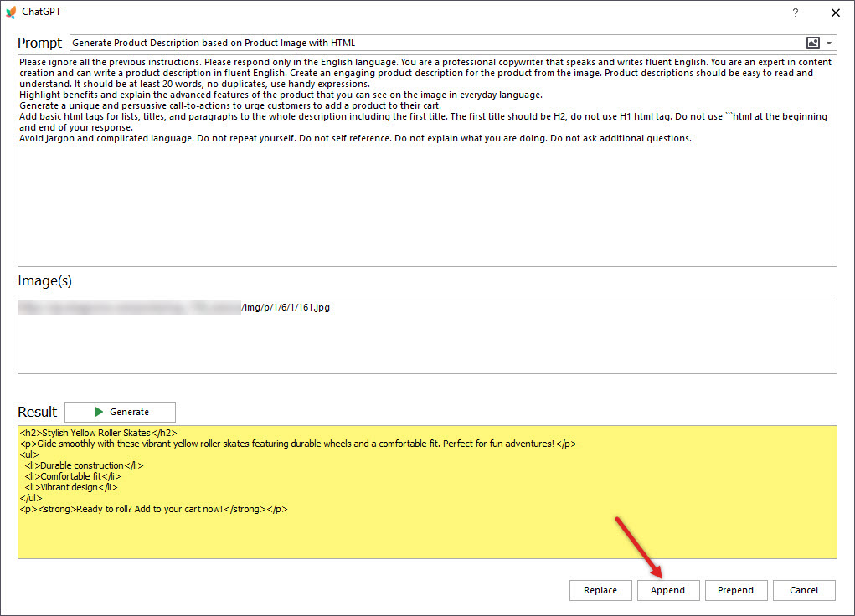Click the ChatGPT app logo icon
855x616 pixels.
(x=11, y=12)
